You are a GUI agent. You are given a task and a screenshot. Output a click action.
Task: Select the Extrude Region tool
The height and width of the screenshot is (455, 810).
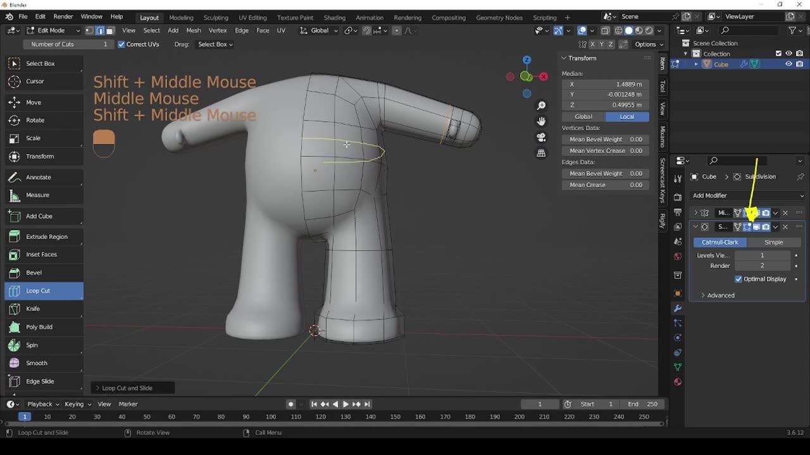point(44,236)
